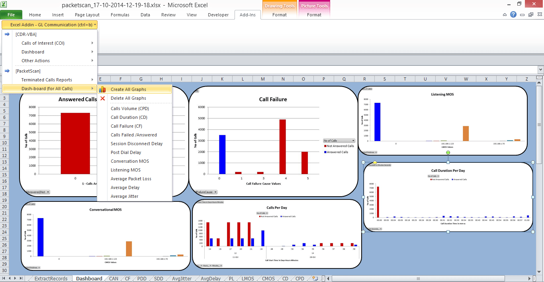Screen dimensions: 544x282
Task: Expand Dash-board (for All Calls) submenu
Action: [49, 89]
